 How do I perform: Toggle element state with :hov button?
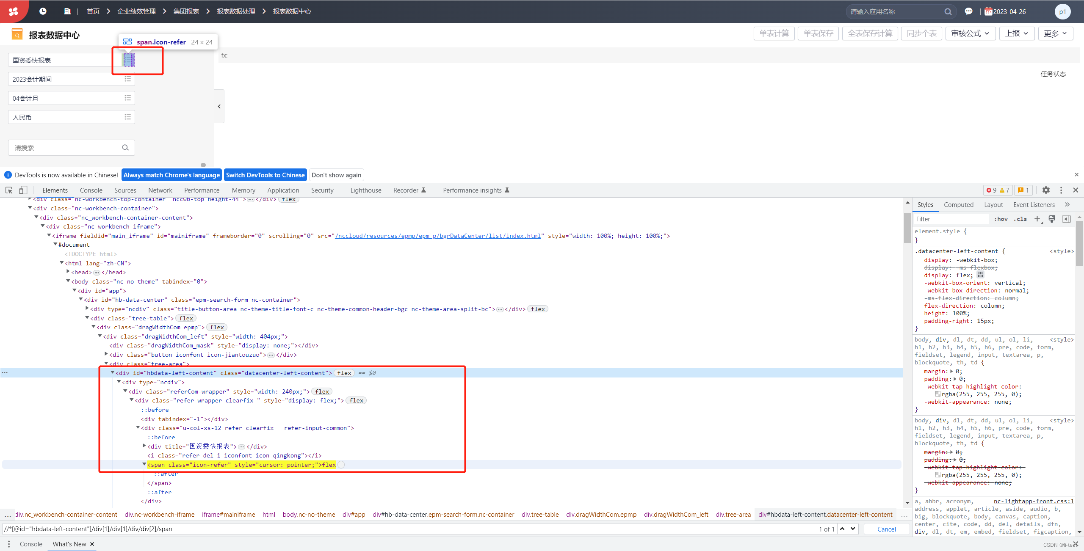pyautogui.click(x=1001, y=219)
